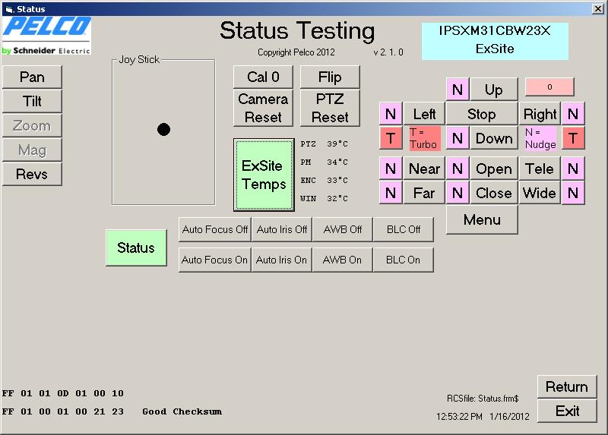Screen dimensions: 608x435
Task: Turn Auto Focus On
Action: pyautogui.click(x=215, y=260)
